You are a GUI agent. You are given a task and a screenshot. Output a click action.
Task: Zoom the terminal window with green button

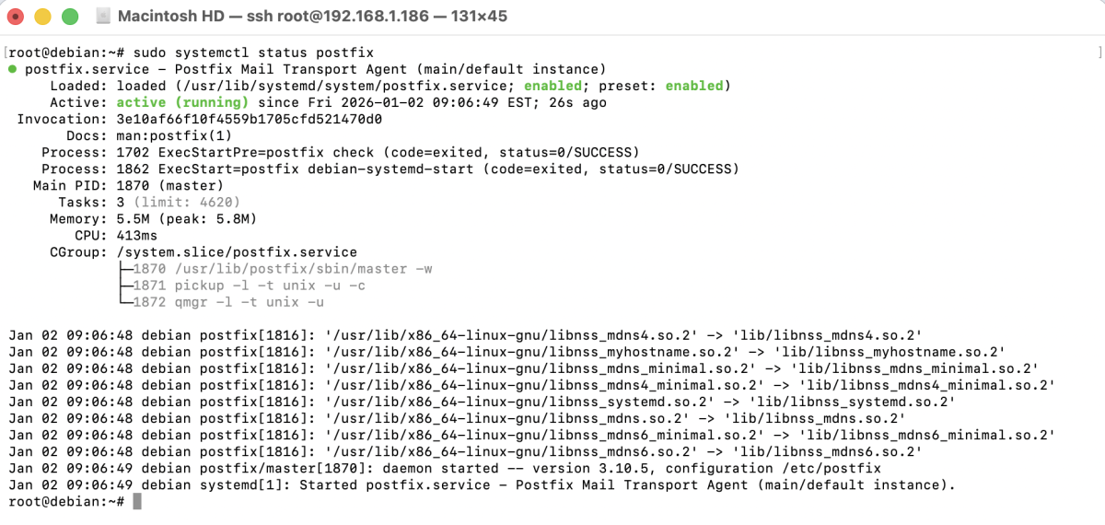tap(70, 17)
